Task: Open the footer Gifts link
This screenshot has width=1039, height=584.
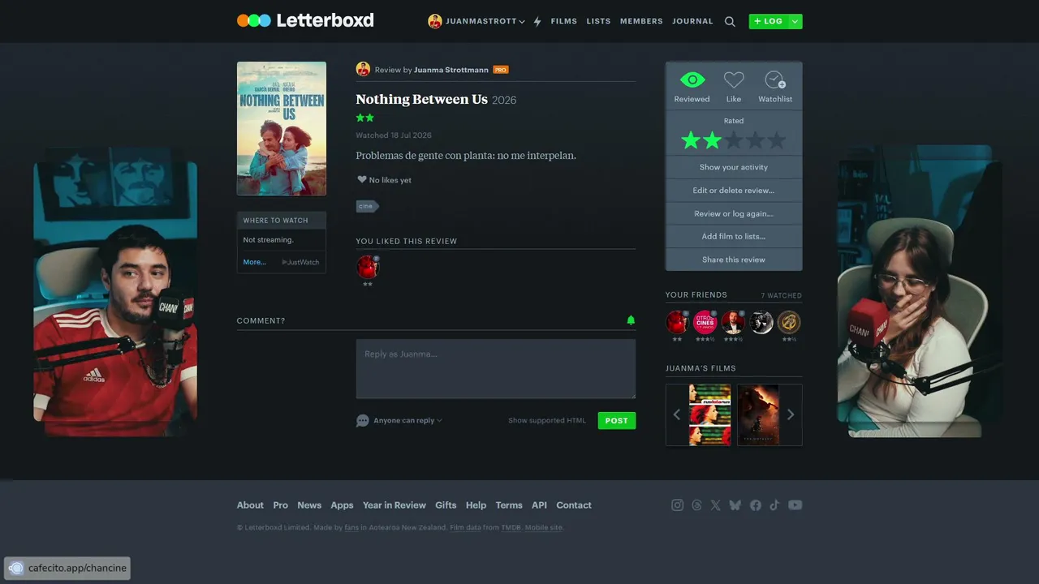Action: 446,505
